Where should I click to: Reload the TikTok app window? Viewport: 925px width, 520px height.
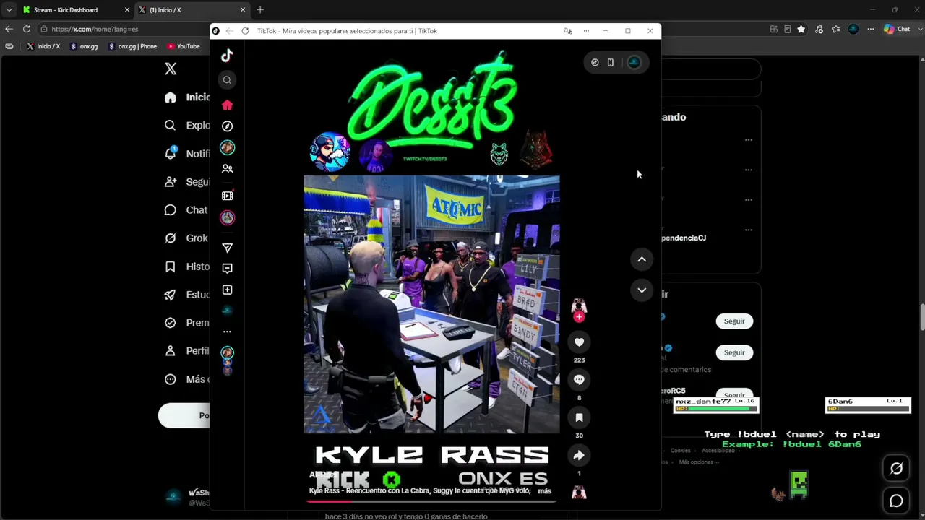pyautogui.click(x=245, y=31)
